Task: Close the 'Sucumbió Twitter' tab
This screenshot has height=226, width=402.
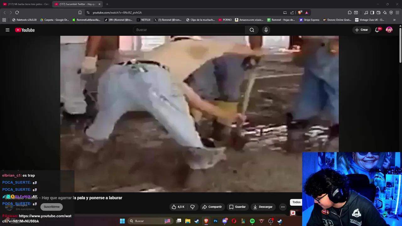Action: tap(100, 4)
